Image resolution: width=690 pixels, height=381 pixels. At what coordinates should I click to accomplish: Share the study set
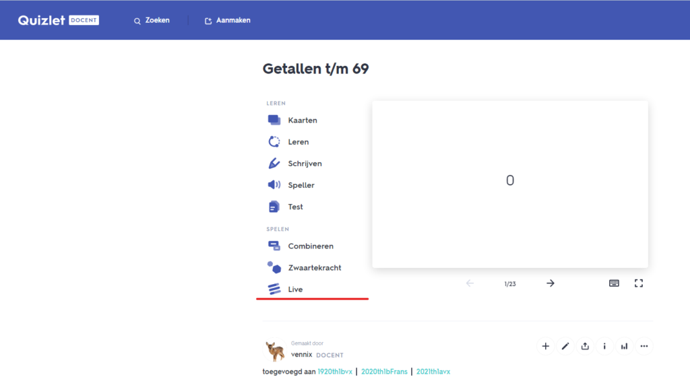point(585,346)
